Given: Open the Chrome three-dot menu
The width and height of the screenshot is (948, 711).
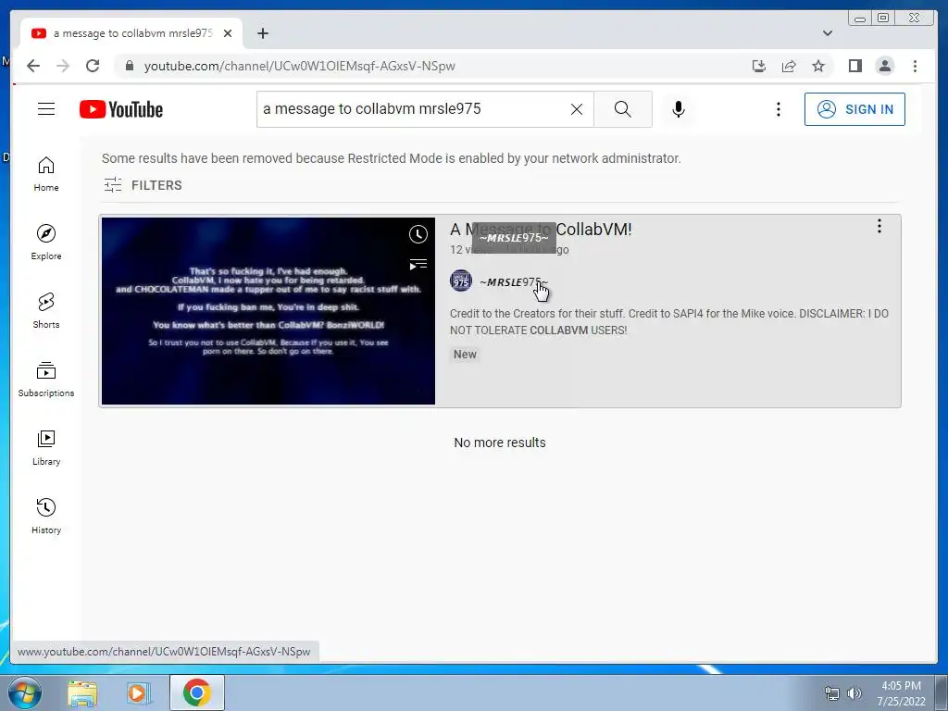Looking at the screenshot, I should (x=915, y=66).
